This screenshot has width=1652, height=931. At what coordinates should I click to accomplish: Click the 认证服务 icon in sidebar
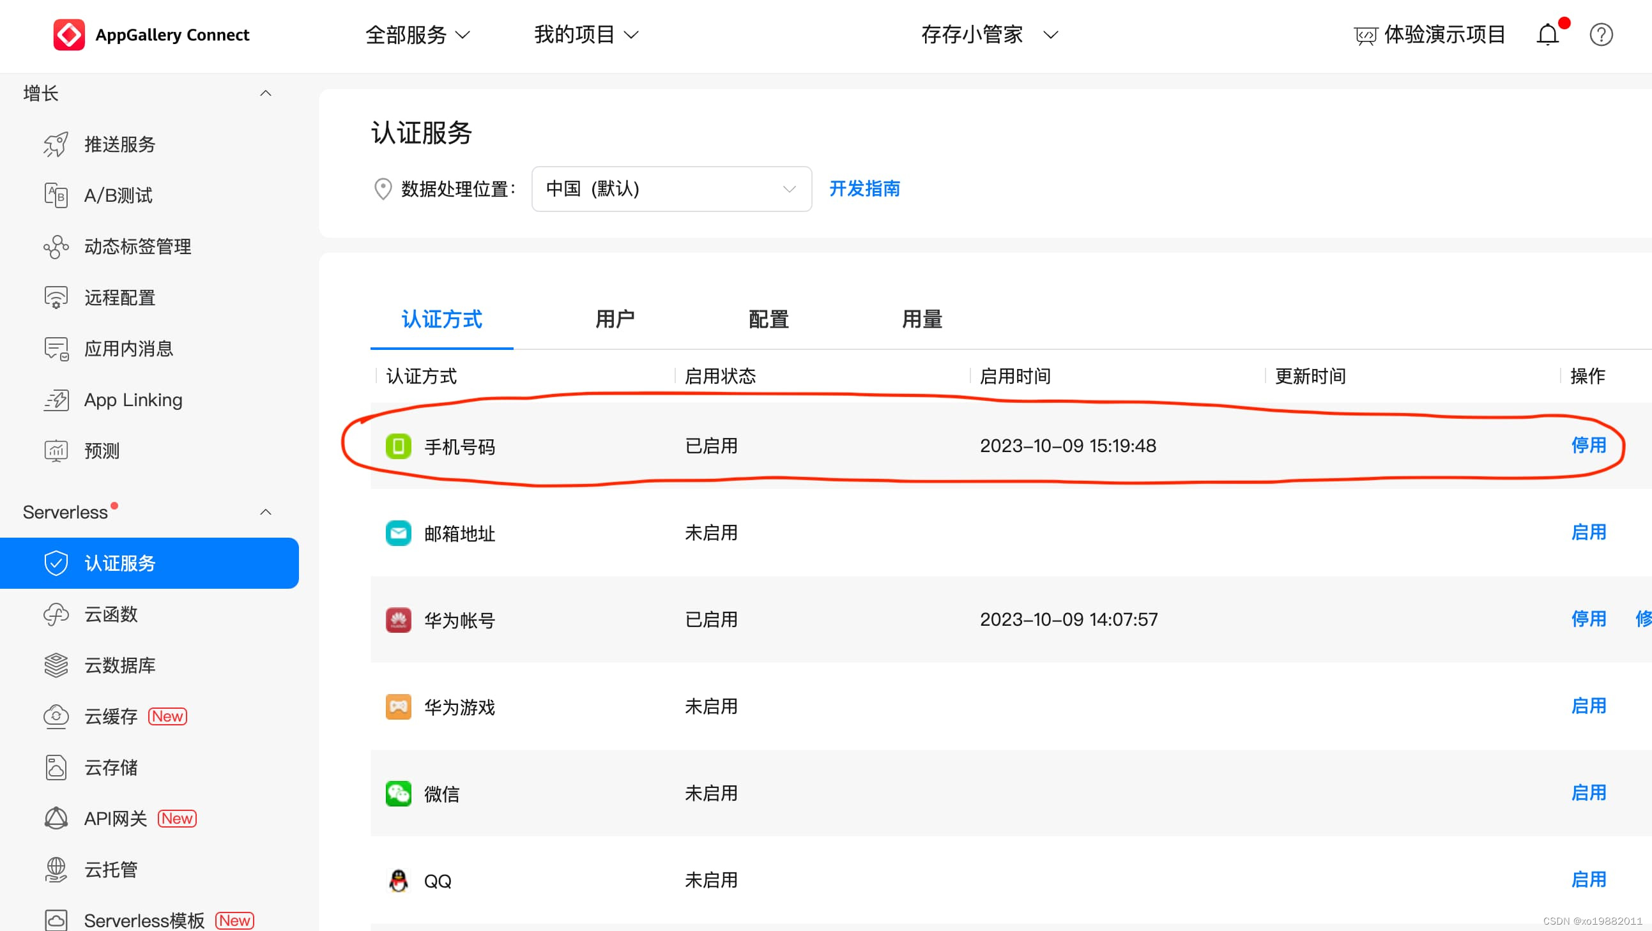pos(56,564)
